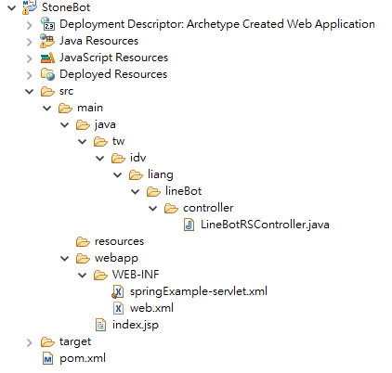
Task: Click the Deployment Descriptor icon
Action: tap(47, 24)
